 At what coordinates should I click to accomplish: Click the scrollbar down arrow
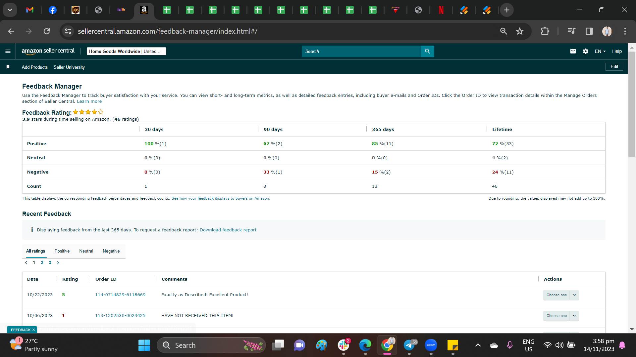(632, 329)
